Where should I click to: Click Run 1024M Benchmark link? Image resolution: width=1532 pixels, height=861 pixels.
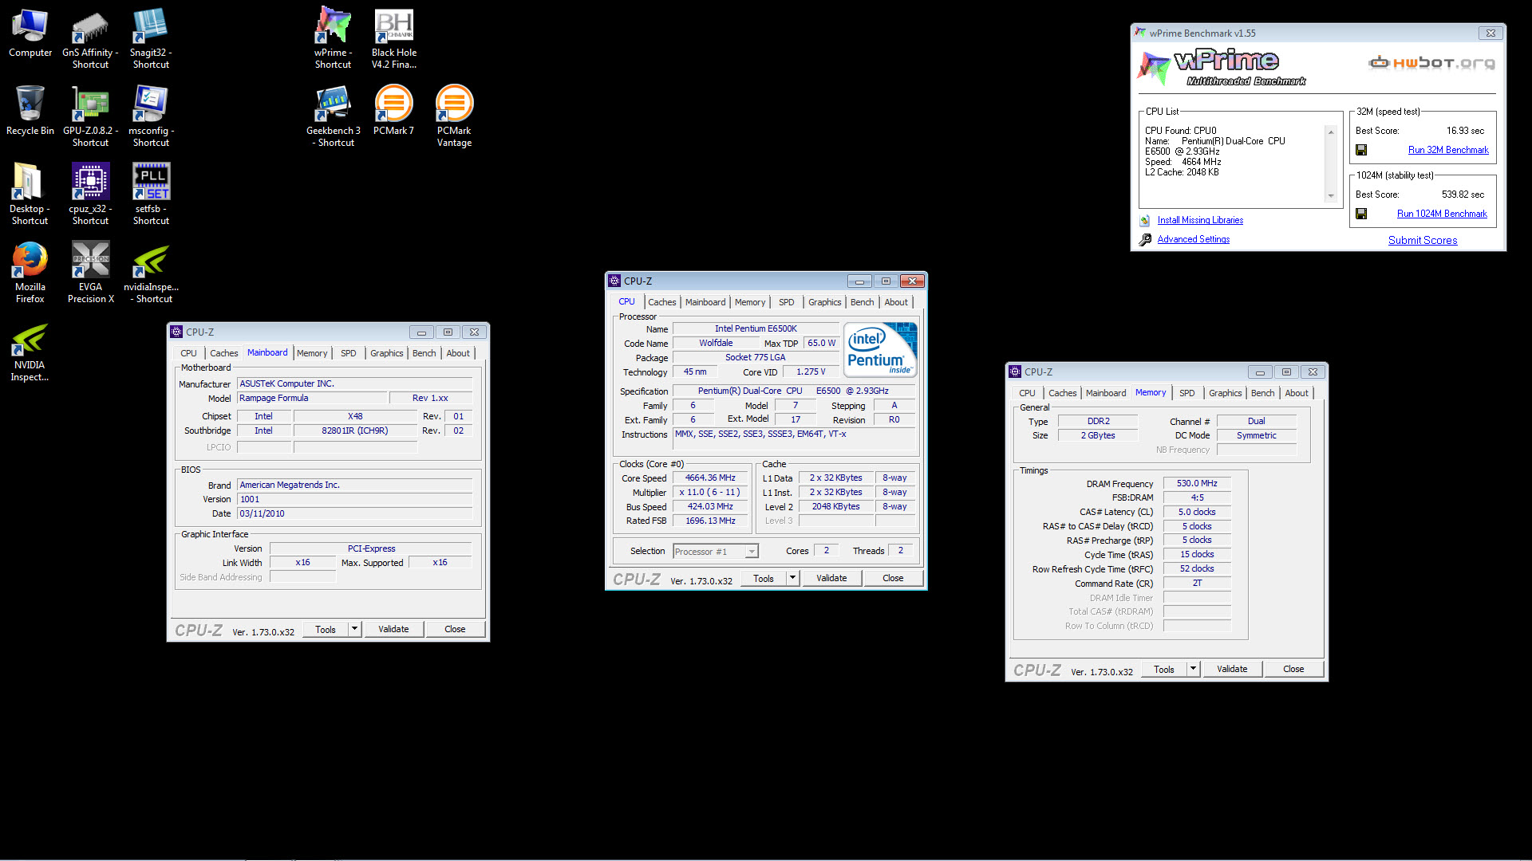(1442, 214)
